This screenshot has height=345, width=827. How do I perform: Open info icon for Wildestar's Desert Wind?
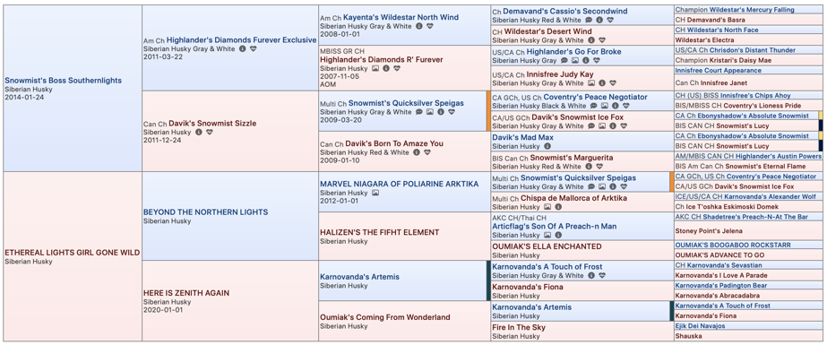[591, 39]
